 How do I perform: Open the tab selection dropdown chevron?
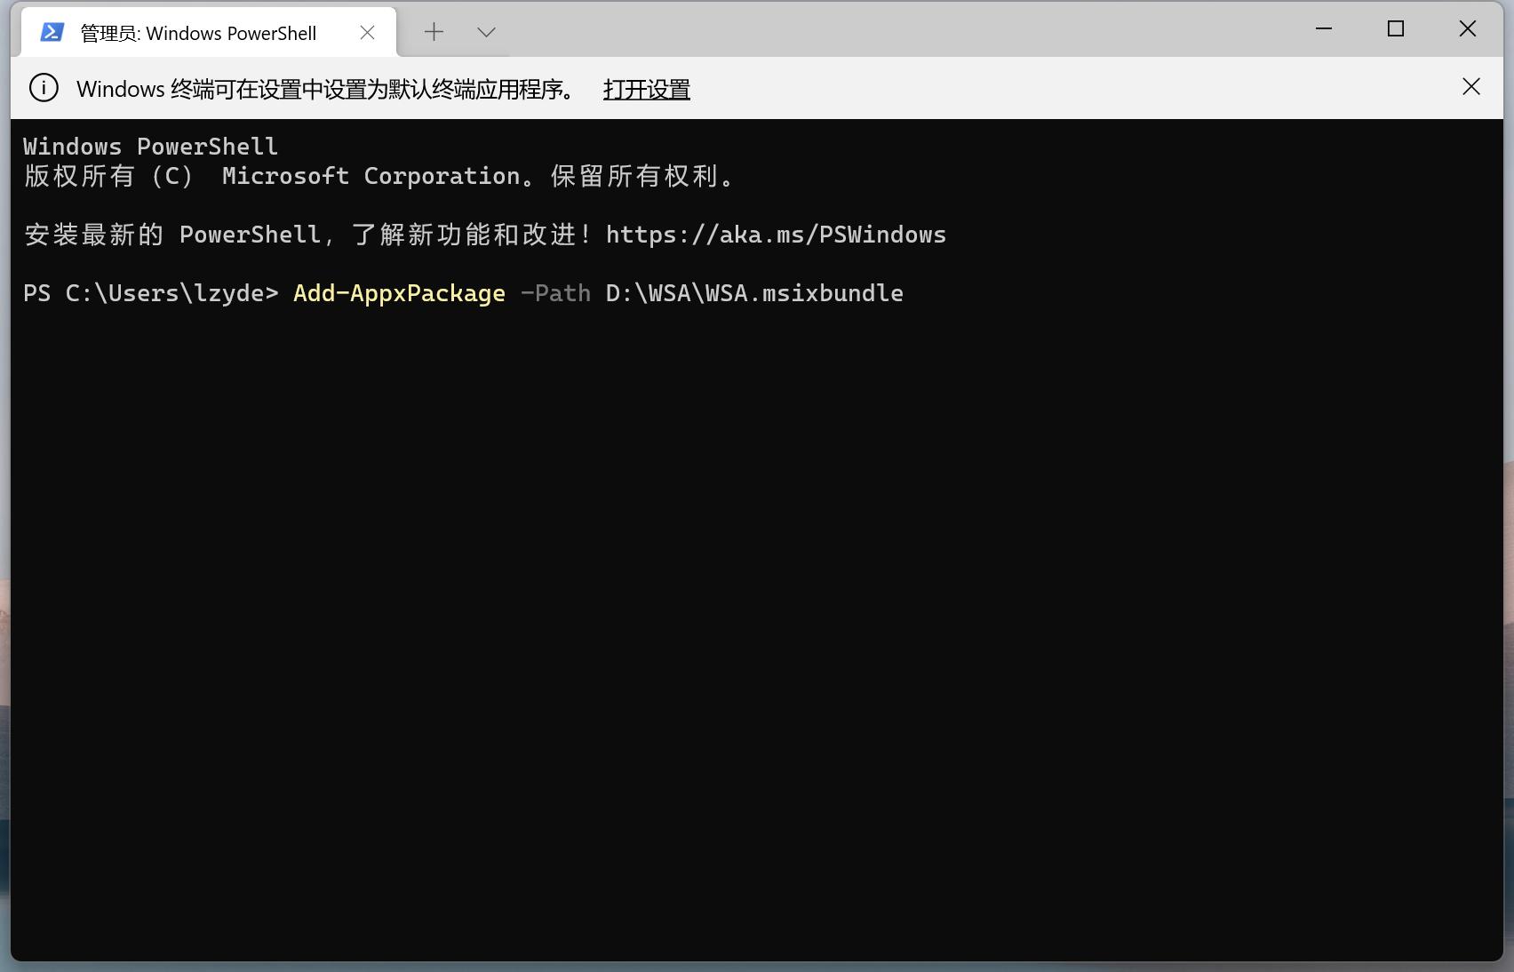(x=485, y=31)
